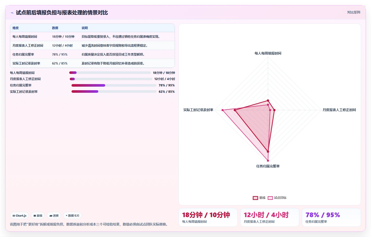
Task: Click radar axis label 每人每周填报时间
Action: (x=268, y=53)
